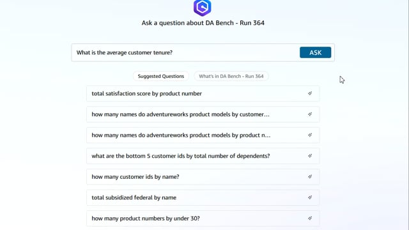
Task: Pick 'total subsidized federal by name' suggestion
Action: (203, 197)
